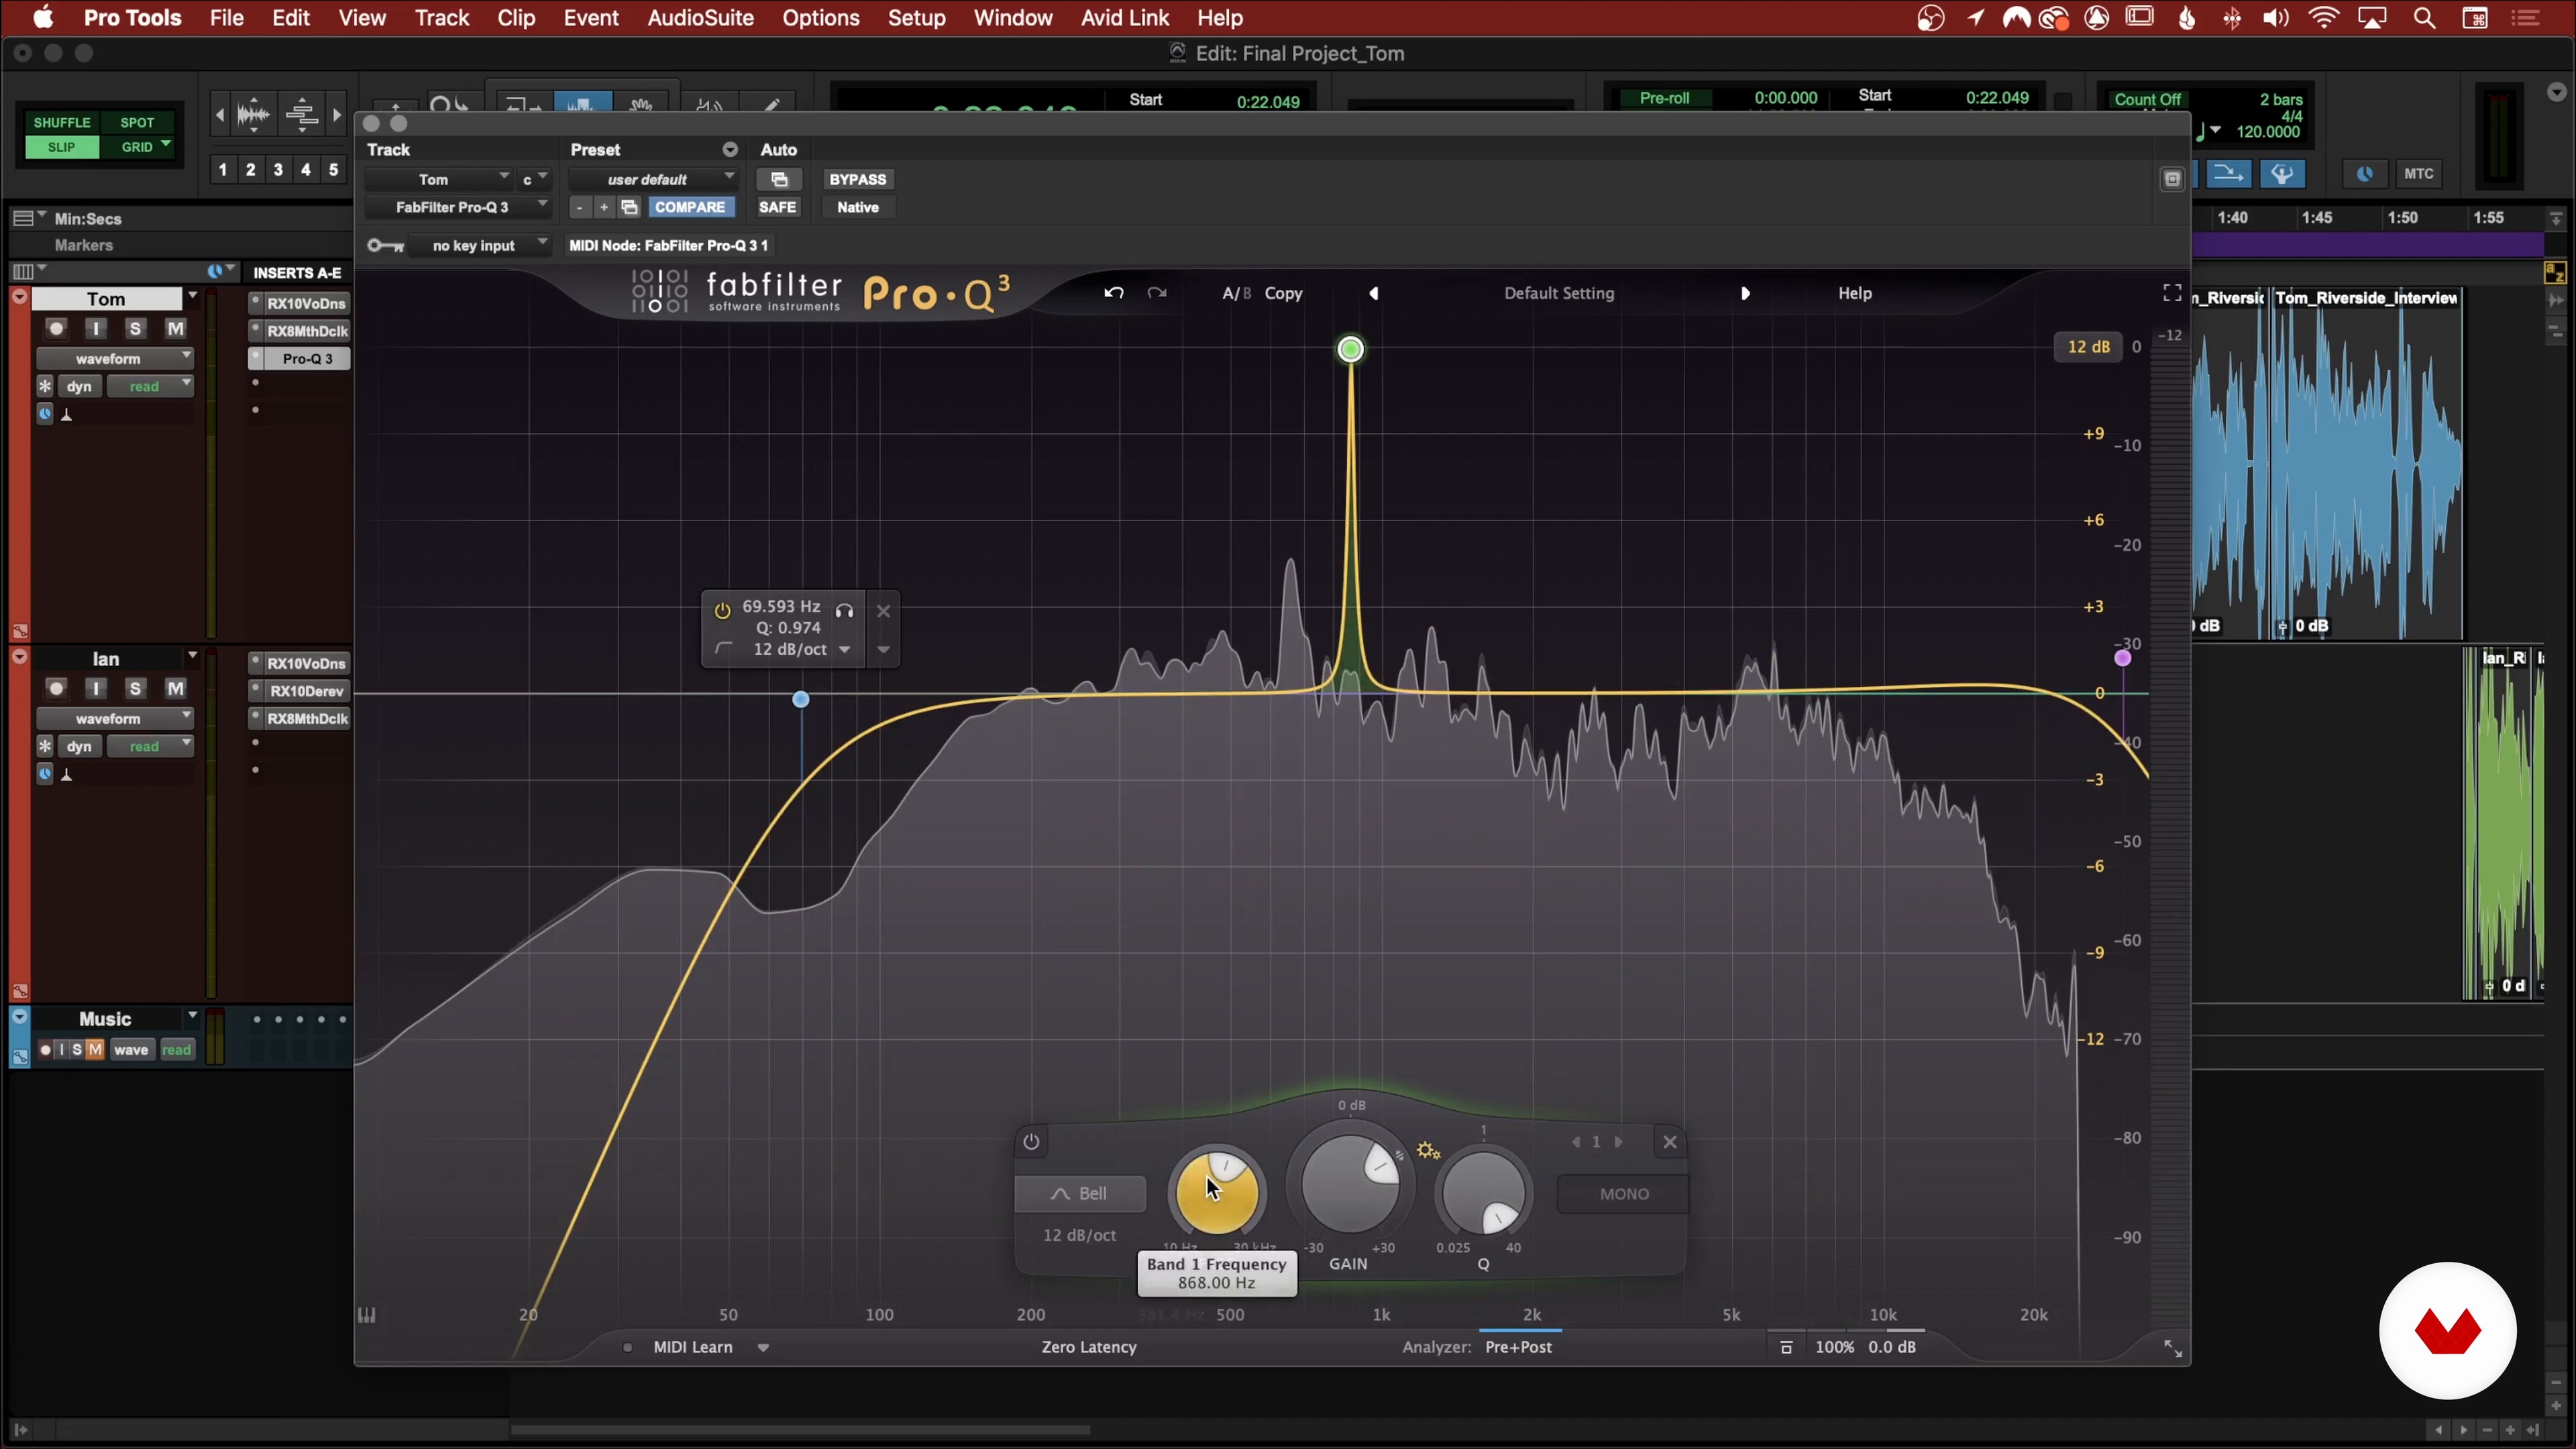Mute the Tom track

[175, 329]
